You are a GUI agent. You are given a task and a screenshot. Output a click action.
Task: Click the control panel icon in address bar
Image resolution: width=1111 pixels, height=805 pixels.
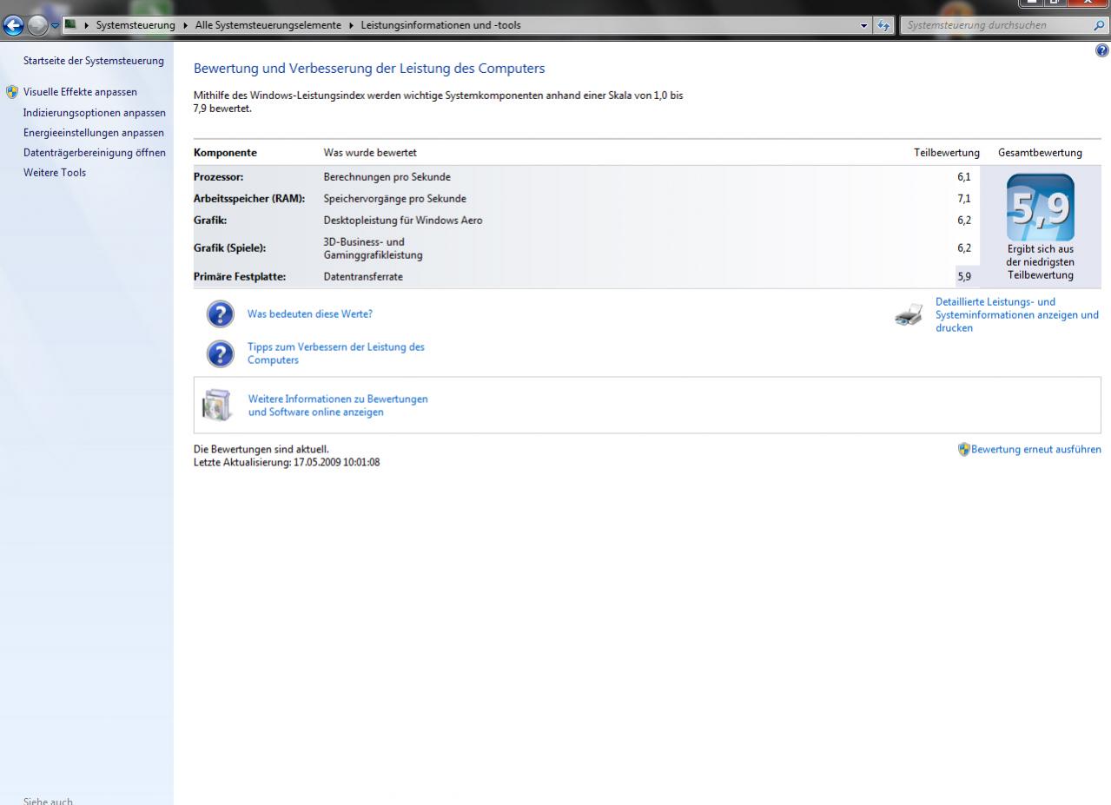69,25
